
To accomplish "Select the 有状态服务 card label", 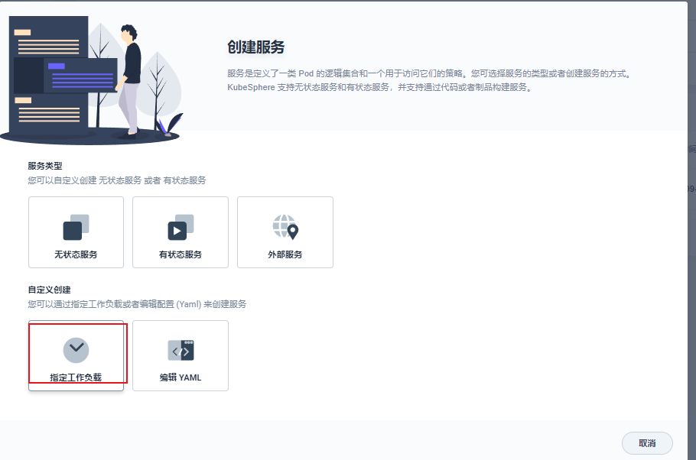I will pyautogui.click(x=181, y=254).
